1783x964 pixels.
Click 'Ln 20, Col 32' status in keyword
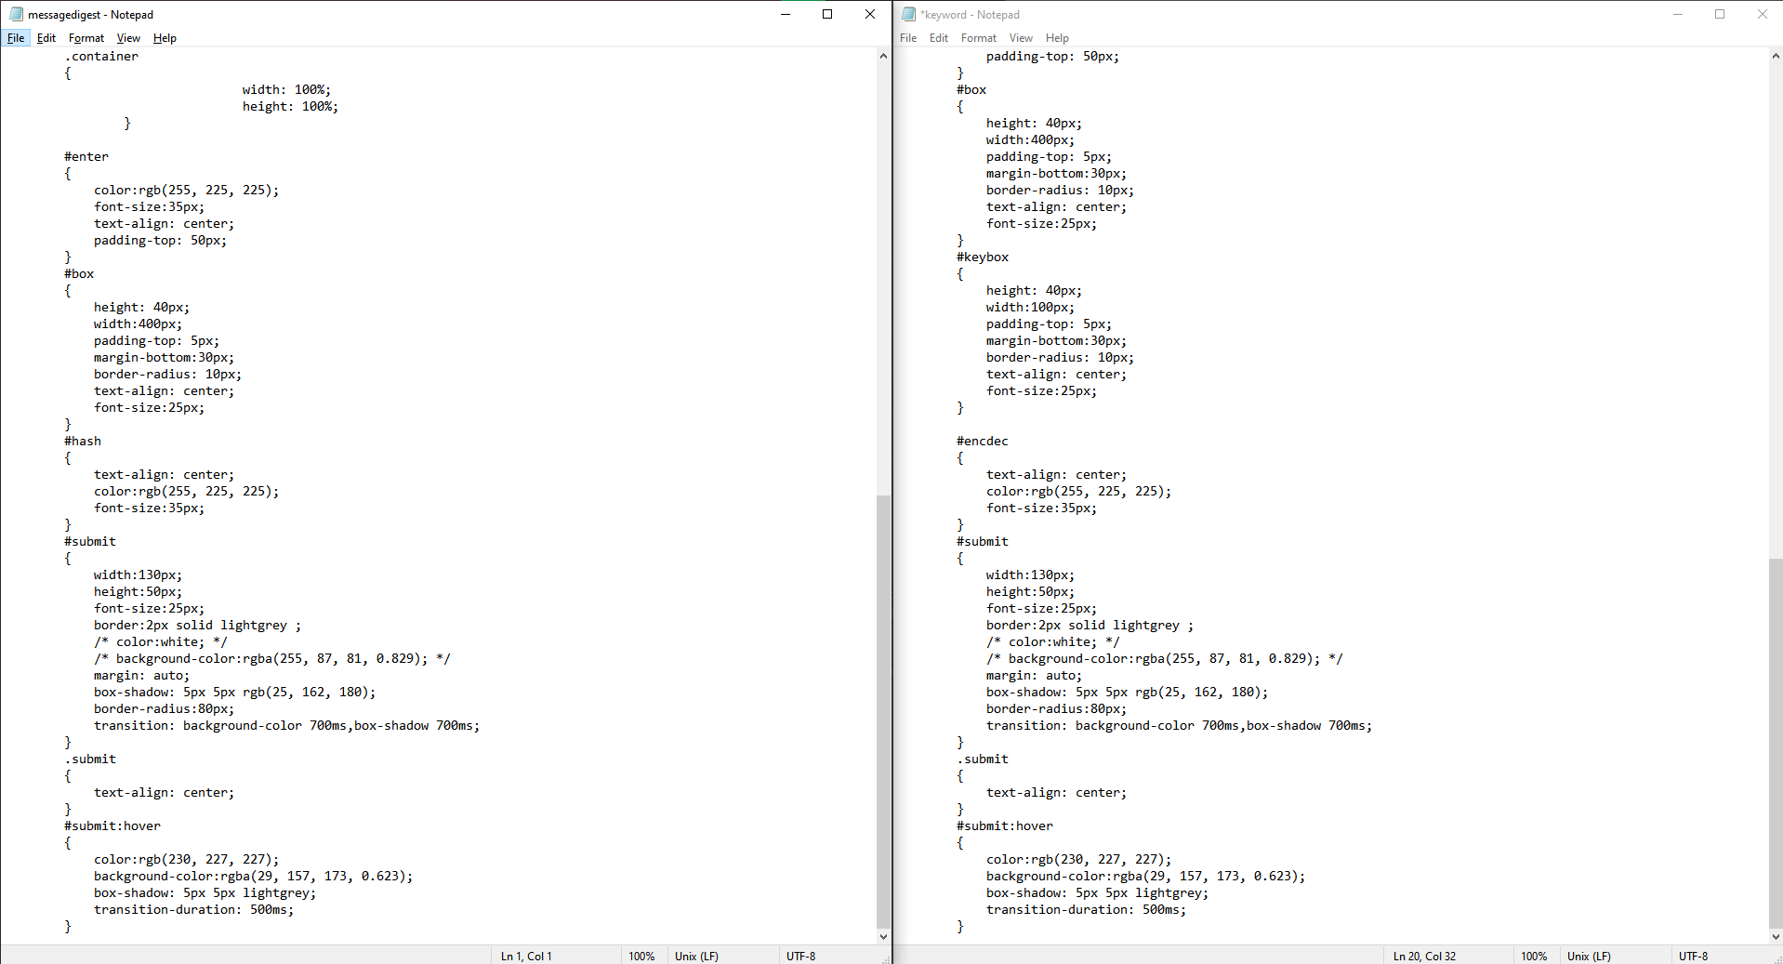(1424, 956)
